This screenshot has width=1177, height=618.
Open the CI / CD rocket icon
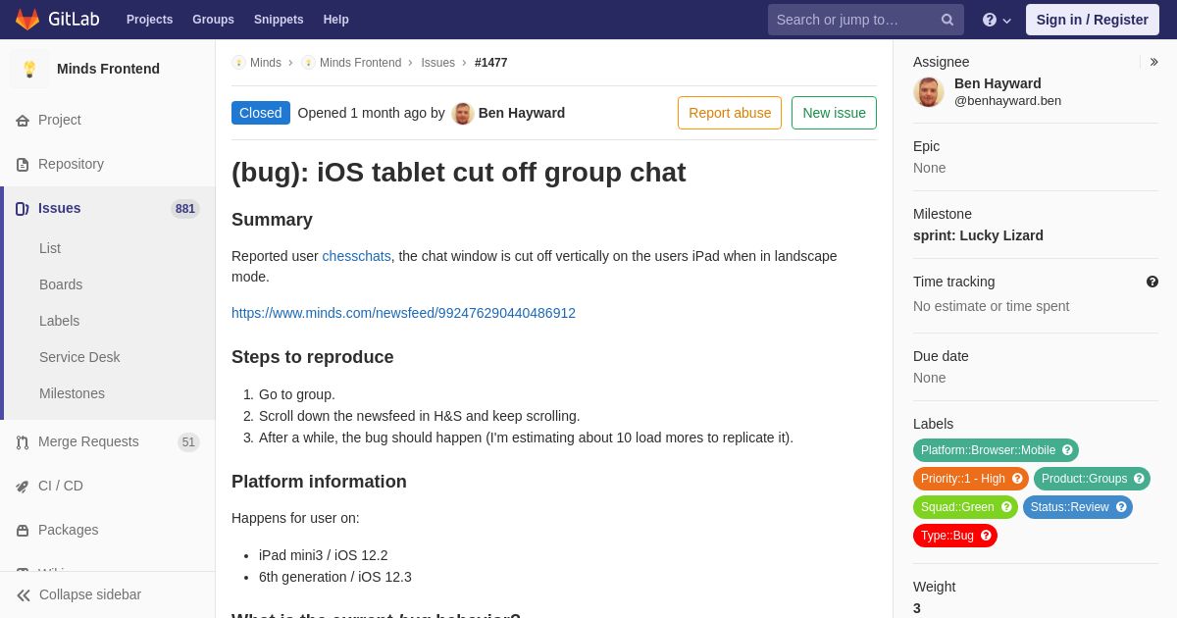(x=23, y=487)
